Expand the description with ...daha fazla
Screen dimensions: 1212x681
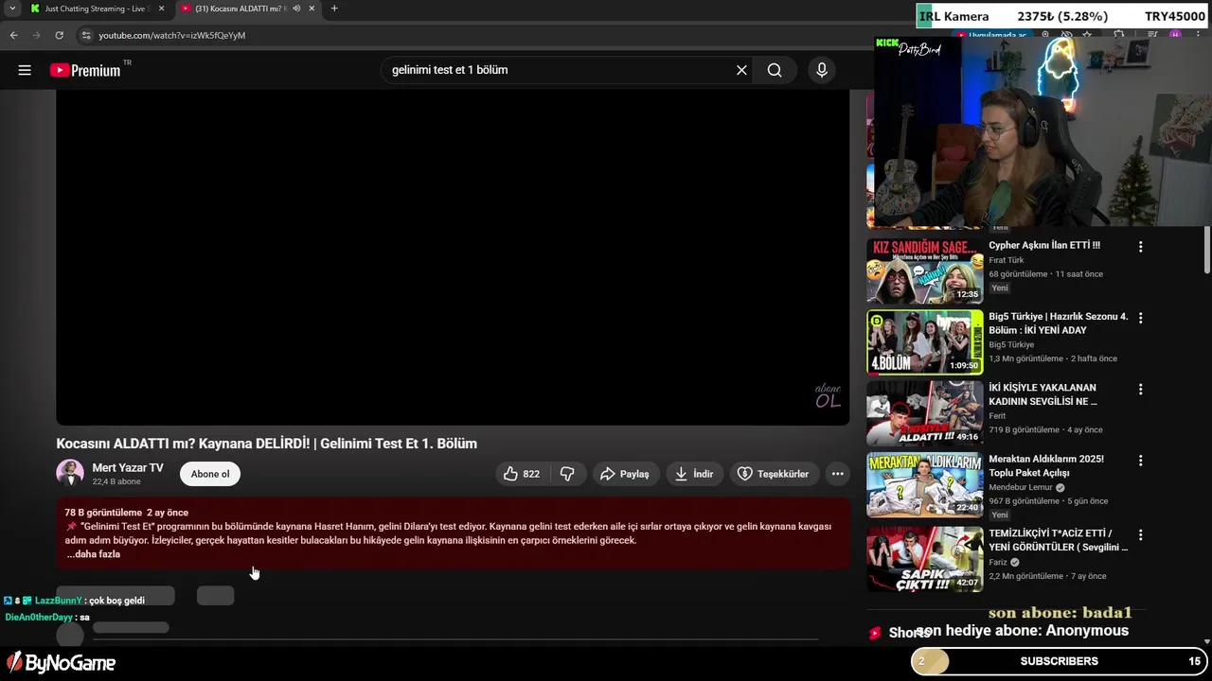(x=94, y=554)
